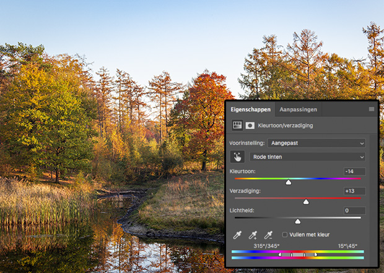Switch to the Aanpassingen tab
Viewport: 384px width, 273px height.
[x=298, y=109]
